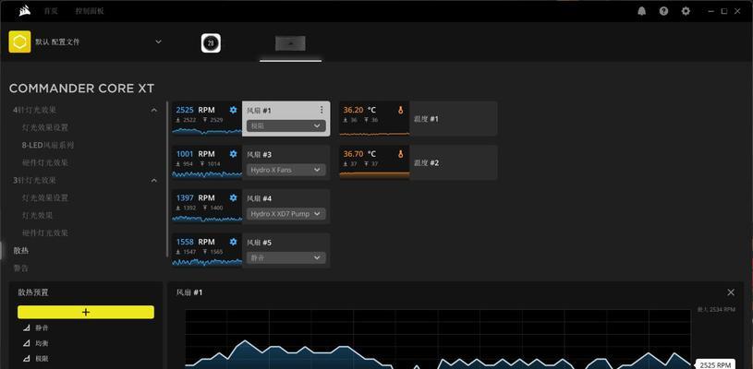Select the 风扇 #4 card title
The height and width of the screenshot is (369, 753).
tap(260, 198)
